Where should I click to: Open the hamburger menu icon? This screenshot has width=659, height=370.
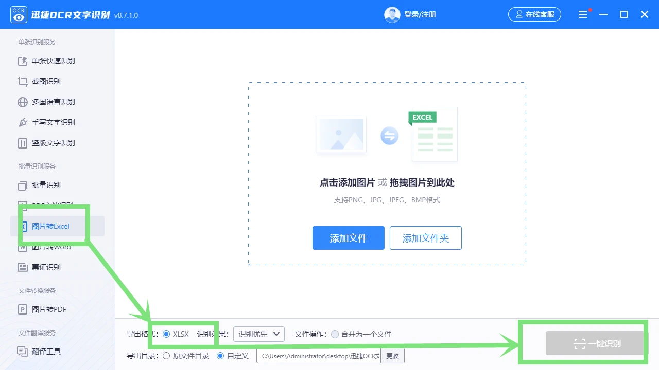click(583, 14)
